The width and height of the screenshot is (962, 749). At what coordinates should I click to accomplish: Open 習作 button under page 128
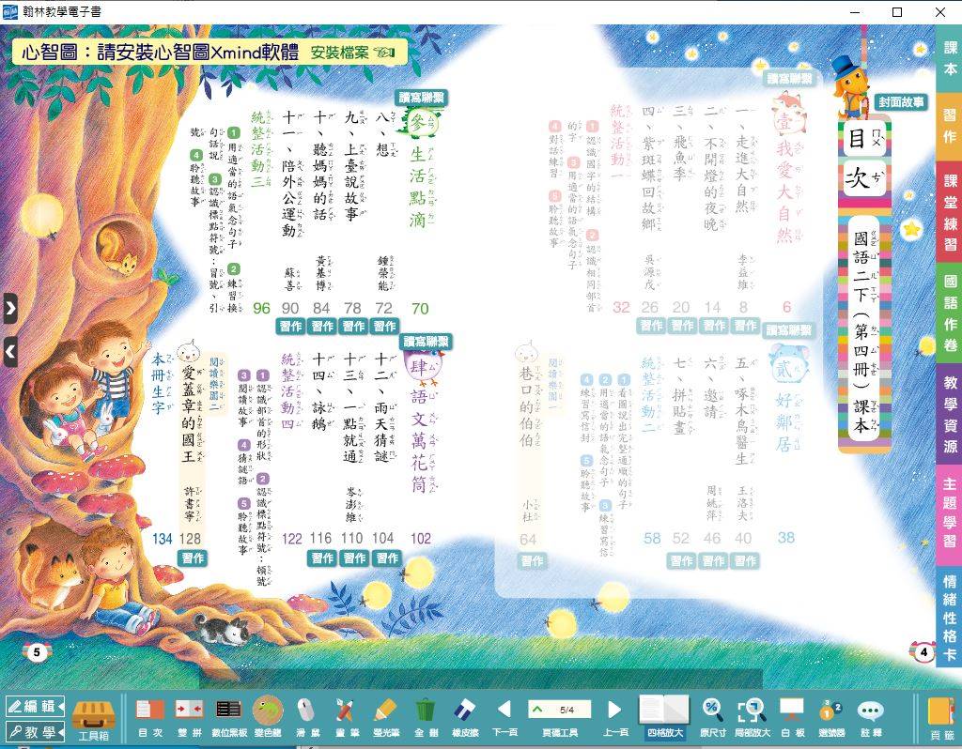click(x=193, y=558)
